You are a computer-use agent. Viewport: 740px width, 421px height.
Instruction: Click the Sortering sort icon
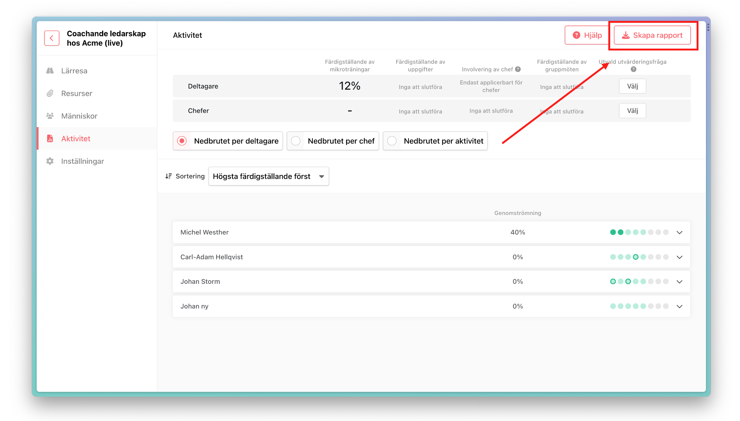[168, 176]
